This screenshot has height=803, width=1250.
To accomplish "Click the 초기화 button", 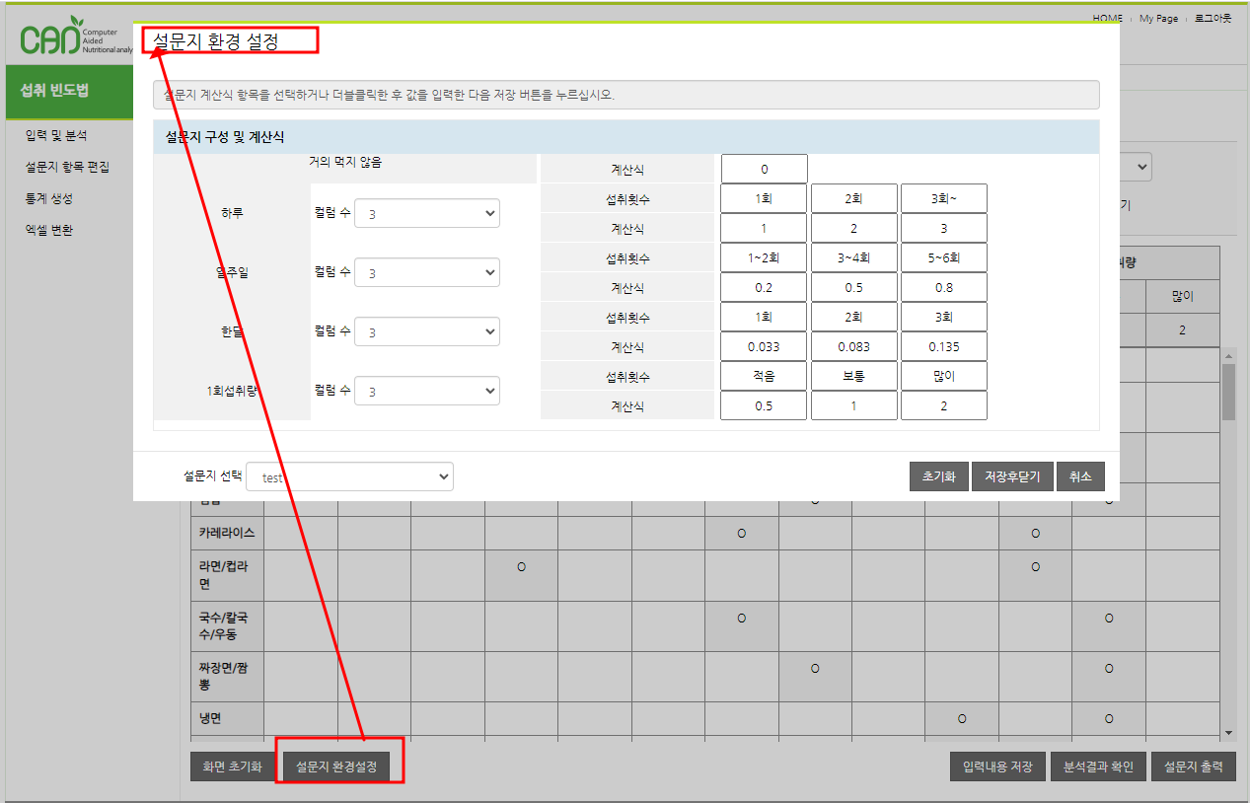I will pyautogui.click(x=938, y=476).
